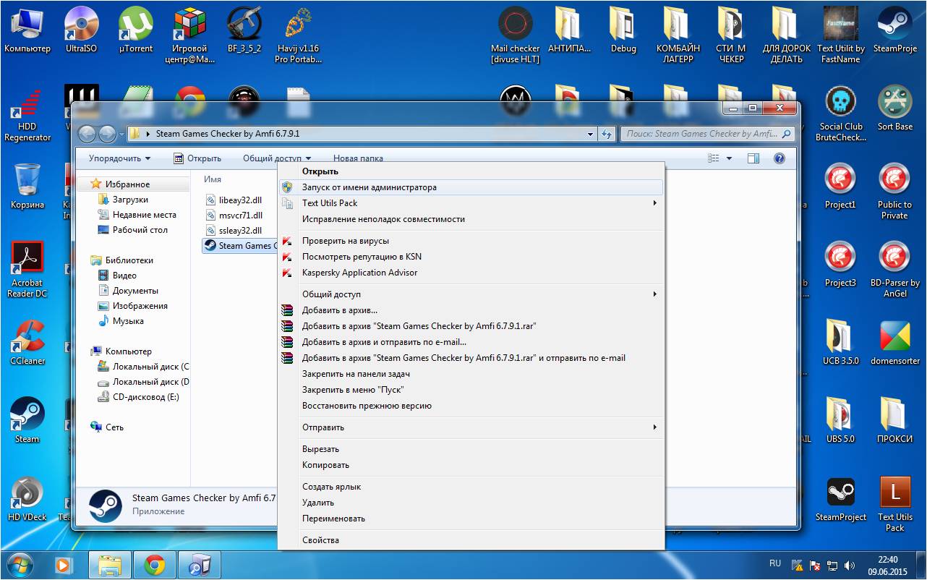Open HD VDeck desktop icon
This screenshot has height=580, width=927.
27,499
